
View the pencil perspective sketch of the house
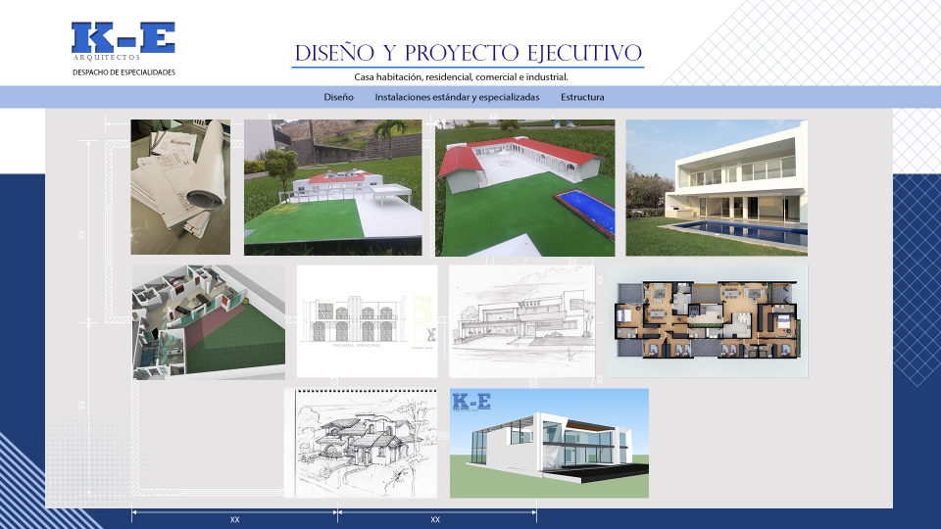tap(521, 320)
